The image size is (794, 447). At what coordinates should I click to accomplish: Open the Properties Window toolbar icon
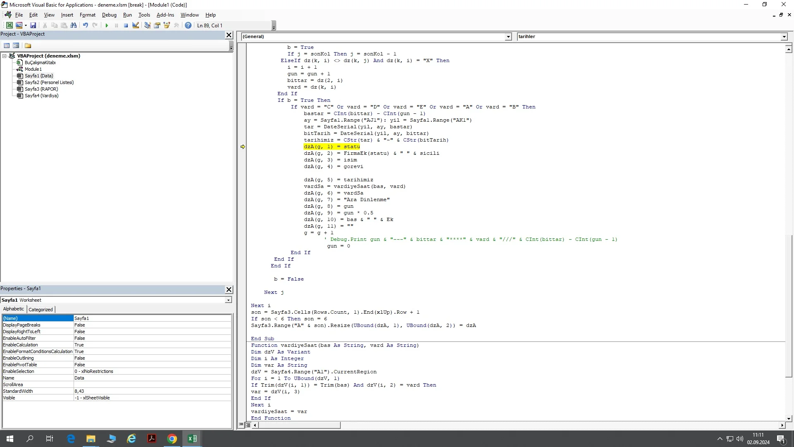(x=157, y=25)
